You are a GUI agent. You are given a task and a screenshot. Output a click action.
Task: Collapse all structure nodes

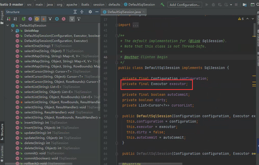tap(82, 12)
